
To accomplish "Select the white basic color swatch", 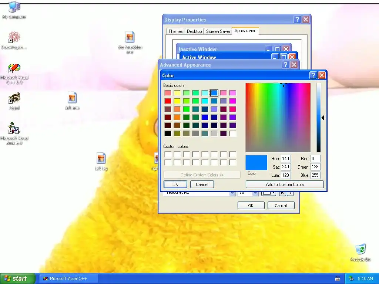I will coord(232,133).
